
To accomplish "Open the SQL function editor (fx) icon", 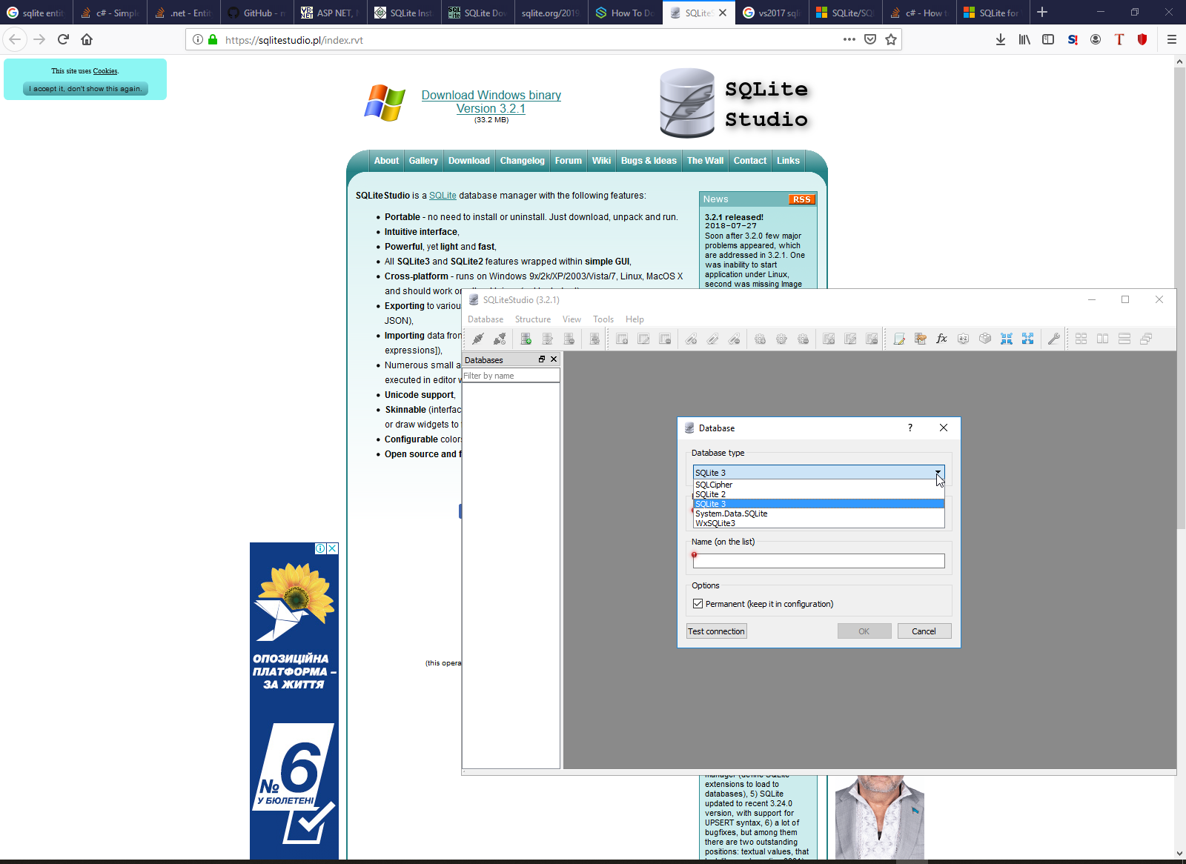I will click(942, 339).
